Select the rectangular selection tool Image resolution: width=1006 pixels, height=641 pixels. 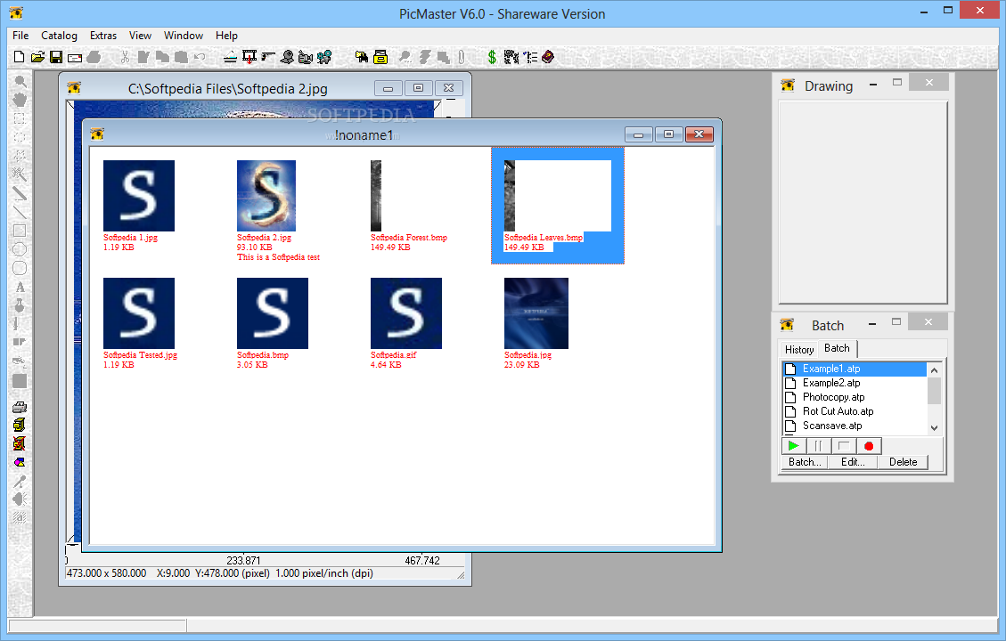[x=20, y=118]
